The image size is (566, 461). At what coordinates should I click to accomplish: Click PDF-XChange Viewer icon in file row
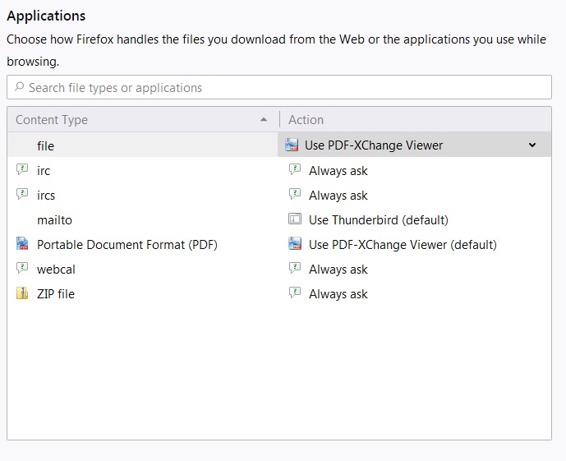coord(292,145)
